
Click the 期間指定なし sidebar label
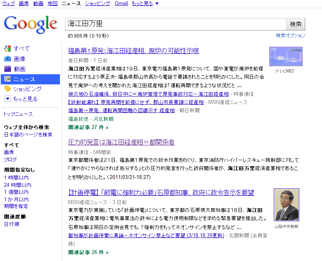(19, 170)
